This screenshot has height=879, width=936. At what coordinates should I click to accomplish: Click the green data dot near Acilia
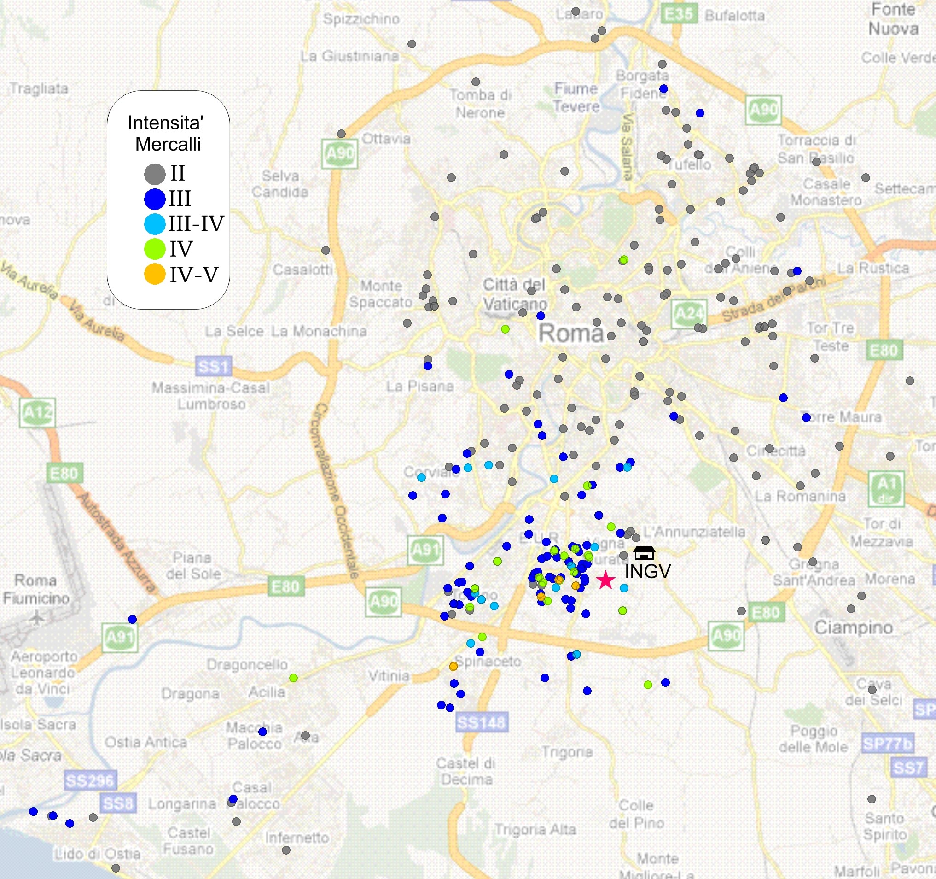coord(293,678)
